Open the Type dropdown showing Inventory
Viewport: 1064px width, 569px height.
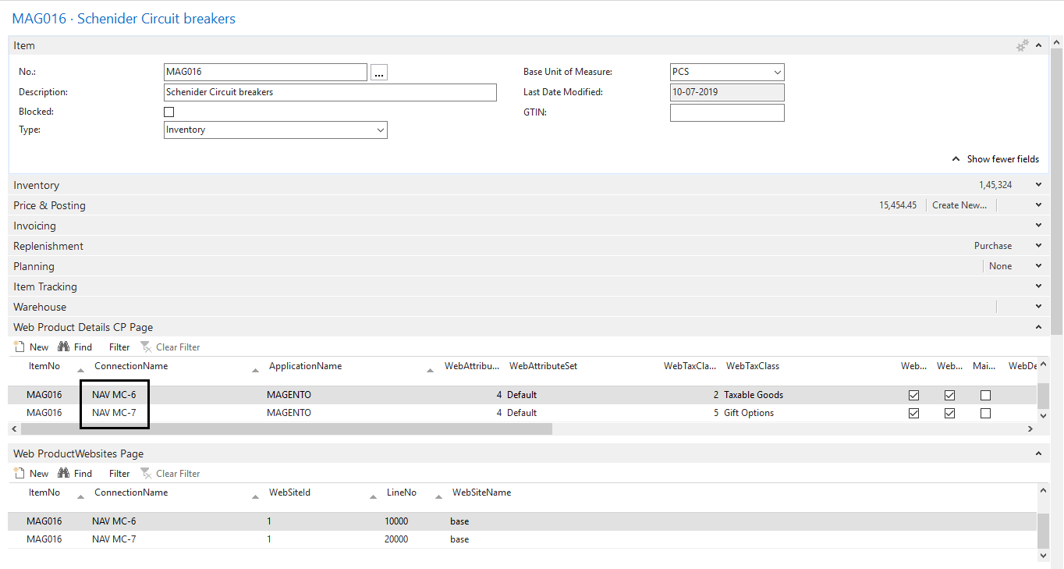pos(275,130)
